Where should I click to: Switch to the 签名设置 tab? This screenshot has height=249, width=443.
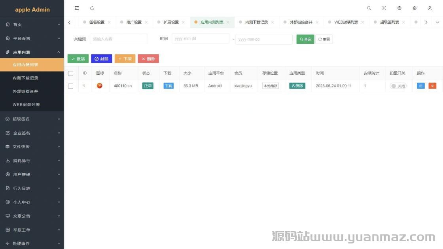point(97,22)
